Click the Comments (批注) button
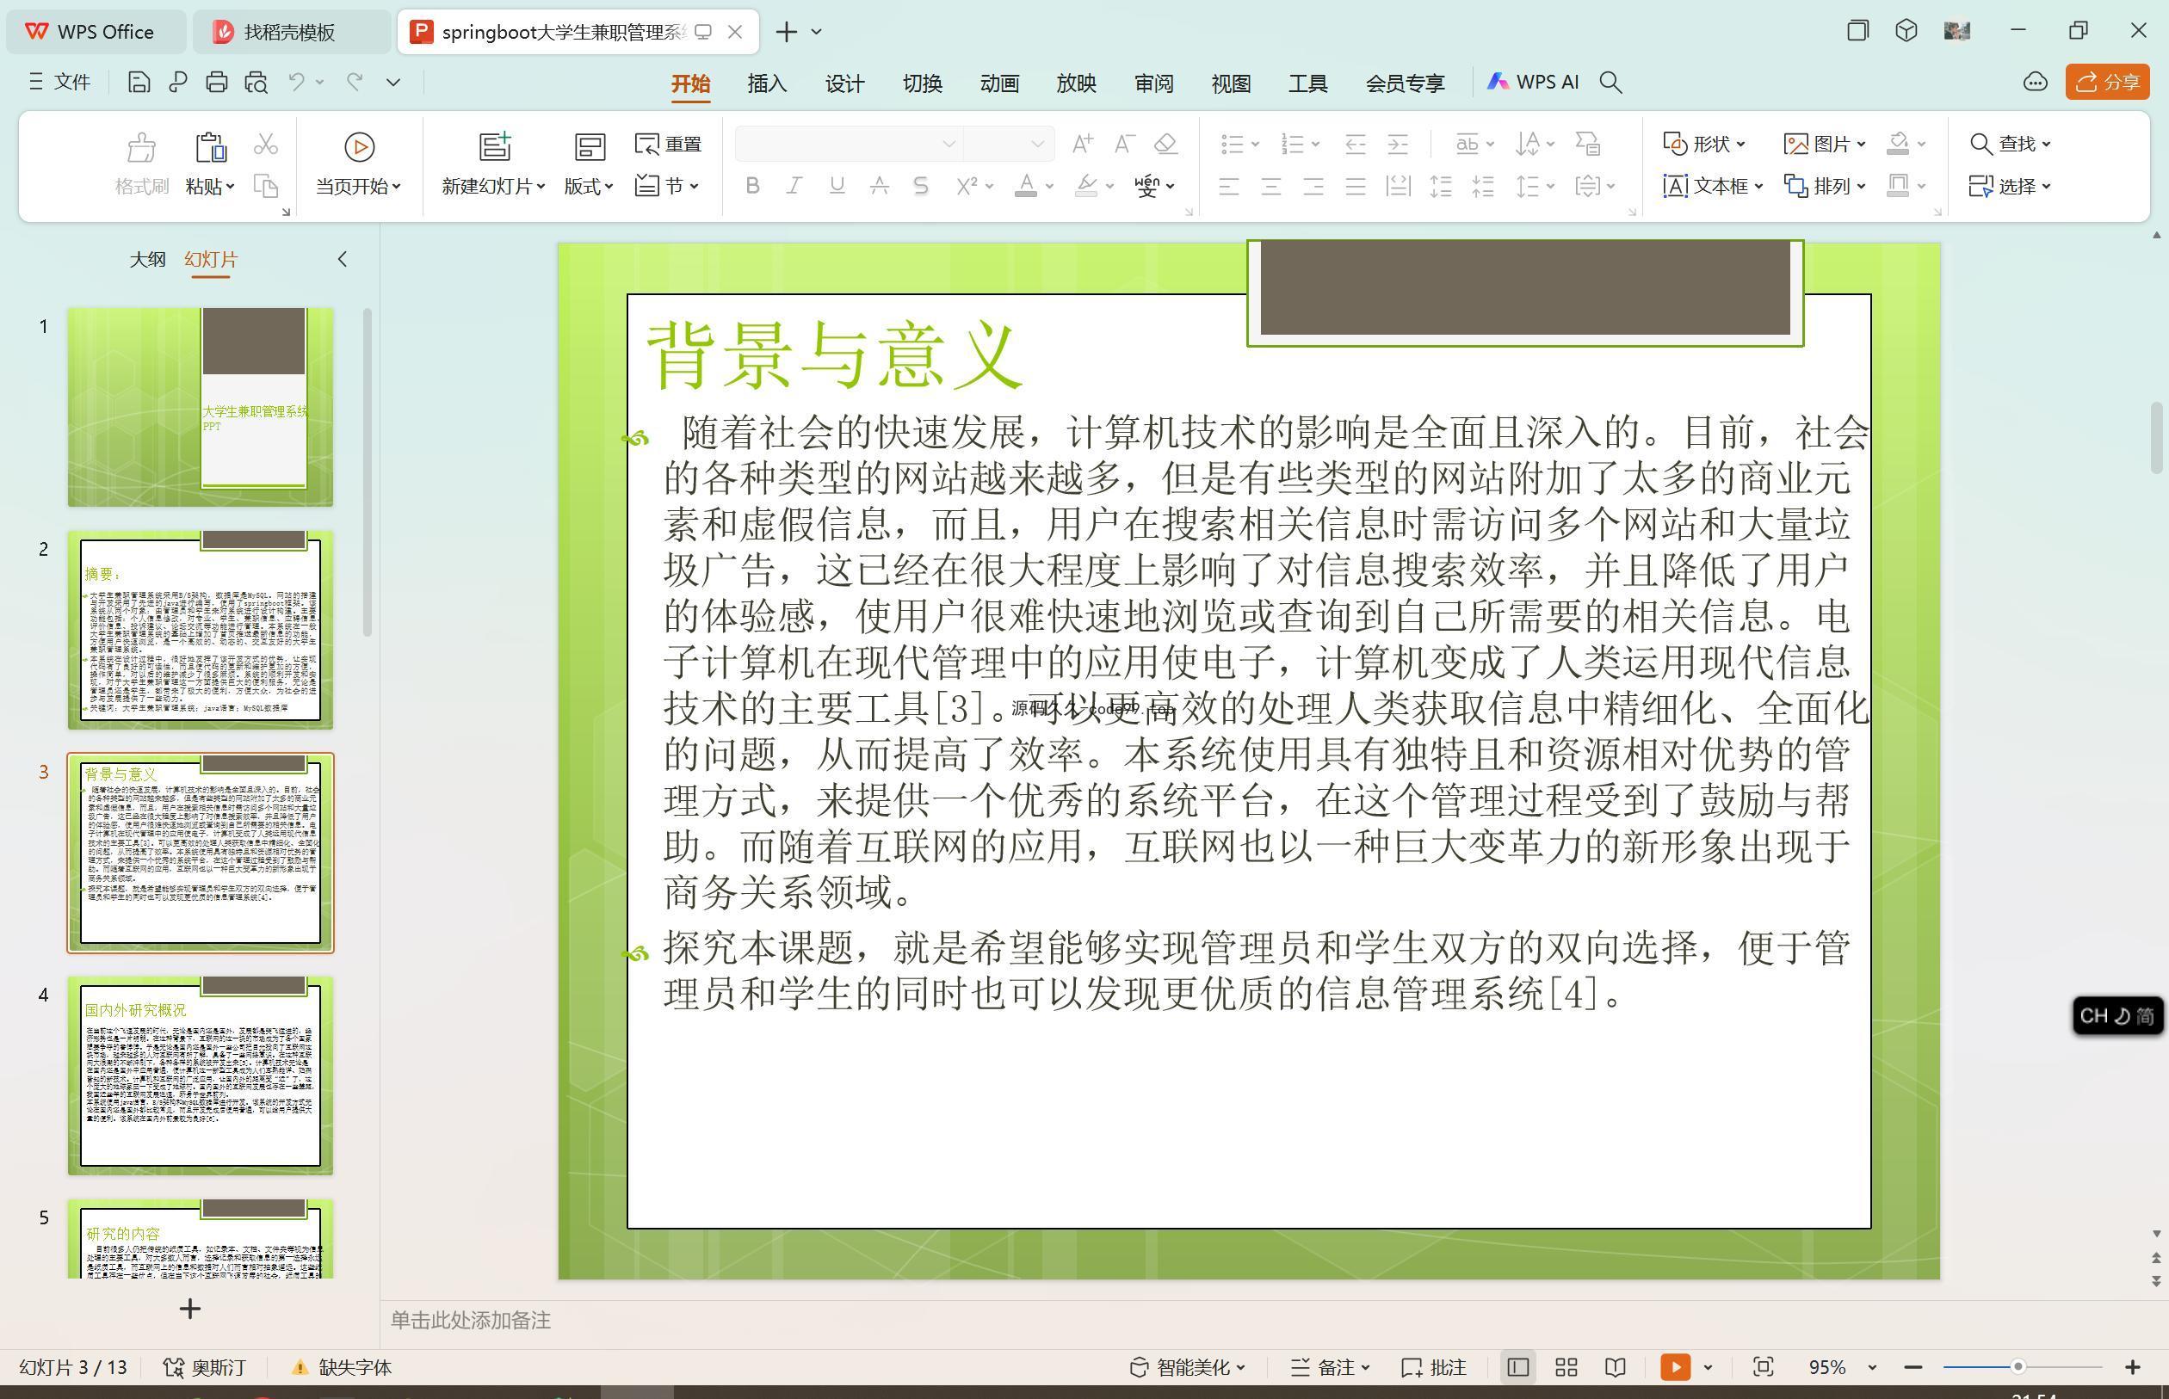 [1434, 1367]
